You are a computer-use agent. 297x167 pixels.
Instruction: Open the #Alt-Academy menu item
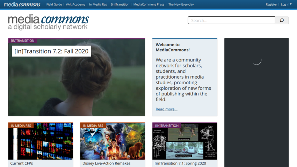point(75,4)
